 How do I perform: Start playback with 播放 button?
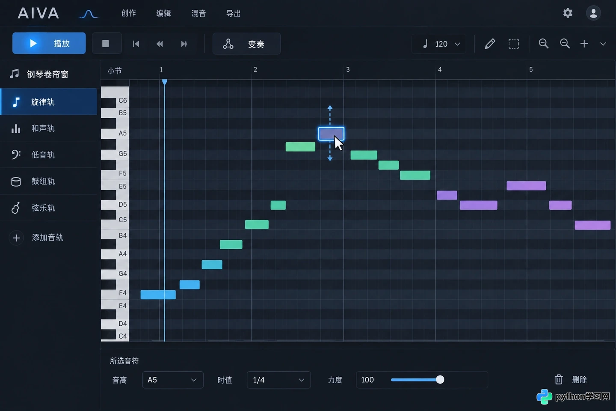(x=49, y=43)
